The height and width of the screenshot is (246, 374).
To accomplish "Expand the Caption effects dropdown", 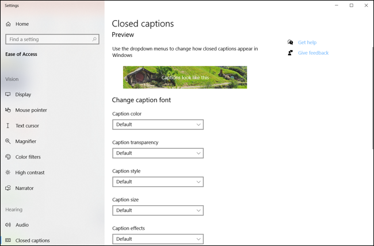I will [158, 239].
